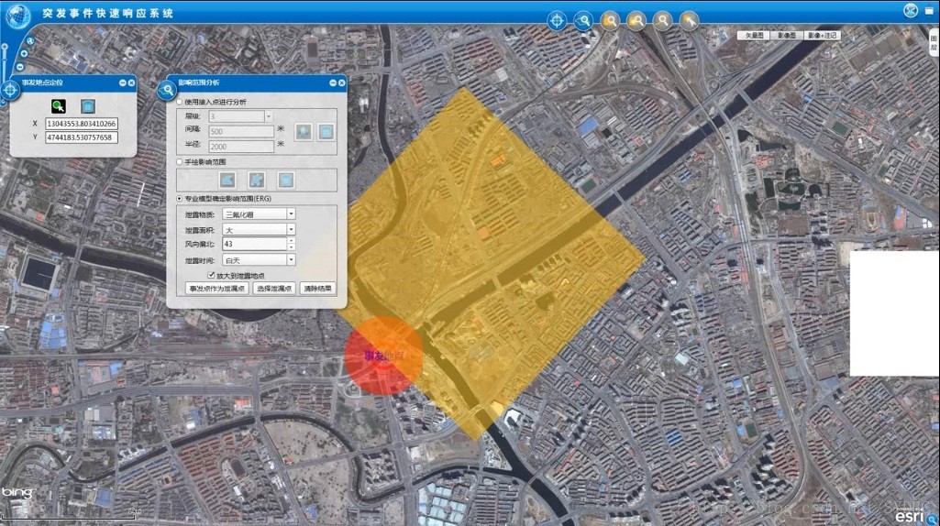This screenshot has width=940, height=526.
Task: Open the impact range analysis tool in toolbar
Action: pos(583,20)
